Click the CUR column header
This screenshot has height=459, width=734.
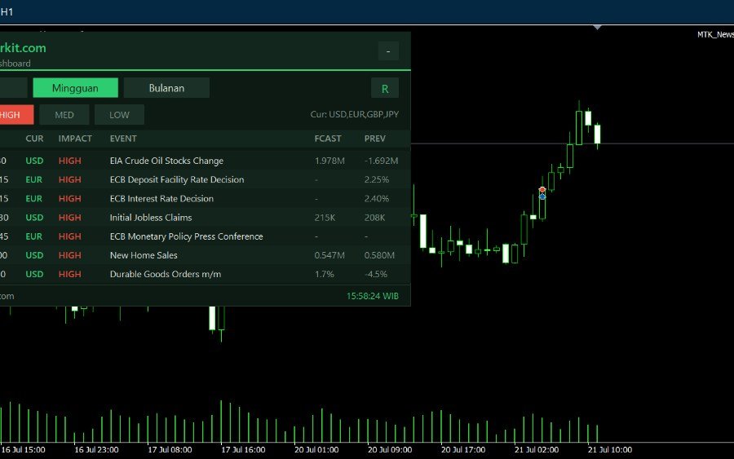pyautogui.click(x=34, y=139)
